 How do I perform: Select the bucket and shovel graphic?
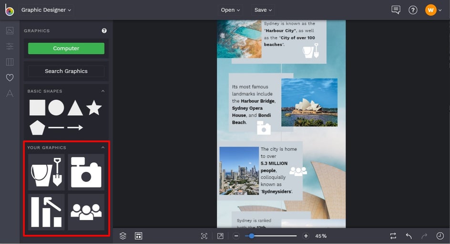coord(46,172)
